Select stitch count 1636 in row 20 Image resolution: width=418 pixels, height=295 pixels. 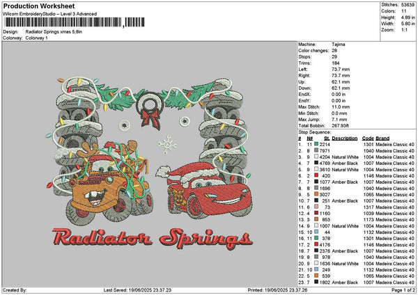coord(325,264)
